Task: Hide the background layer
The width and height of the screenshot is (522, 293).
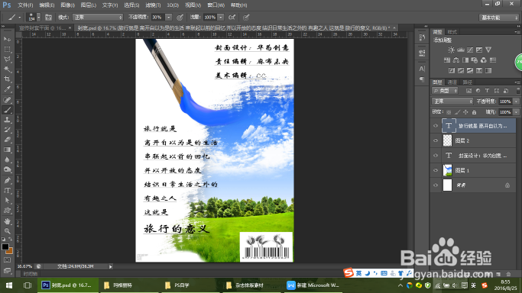Action: pos(436,185)
